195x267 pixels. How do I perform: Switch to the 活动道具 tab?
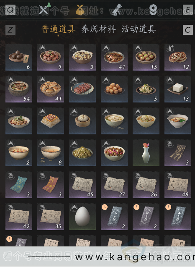[139, 29]
